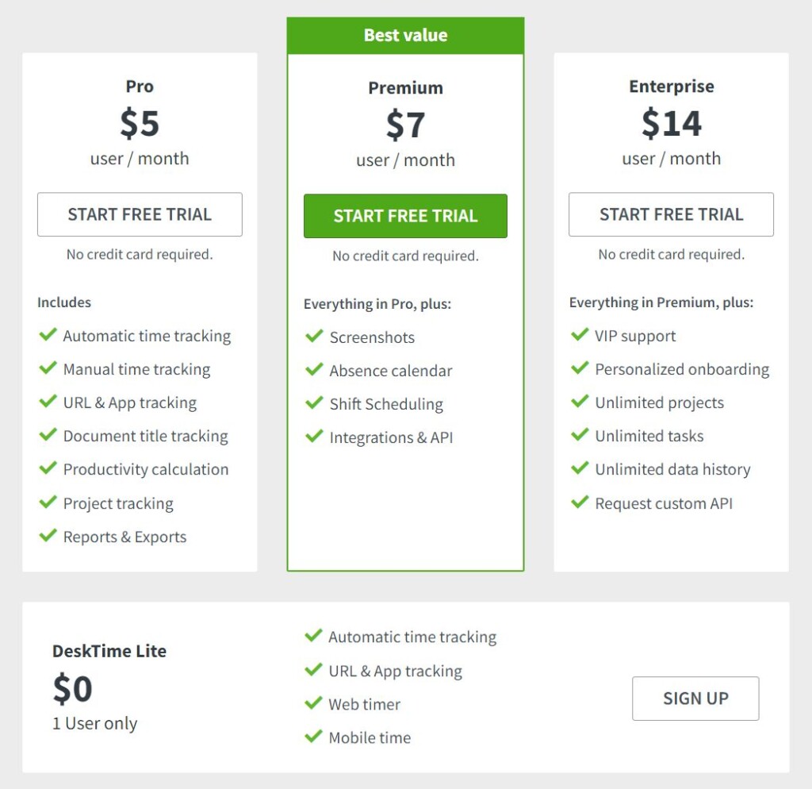The image size is (812, 789).
Task: Click checkmark next to Shift Scheduling
Action: tap(314, 403)
